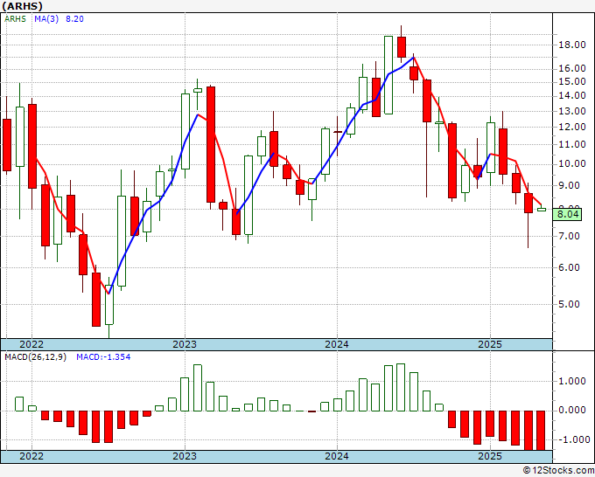Click the tallest green MACD histogram bar in 2024
595x477 pixels.
click(x=401, y=387)
